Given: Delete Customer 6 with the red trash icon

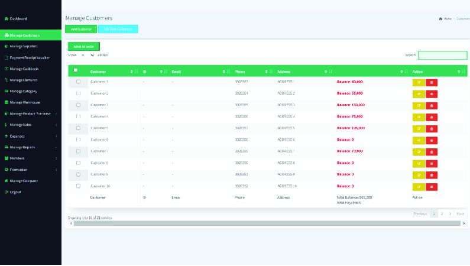Looking at the screenshot, I should click(x=432, y=140).
